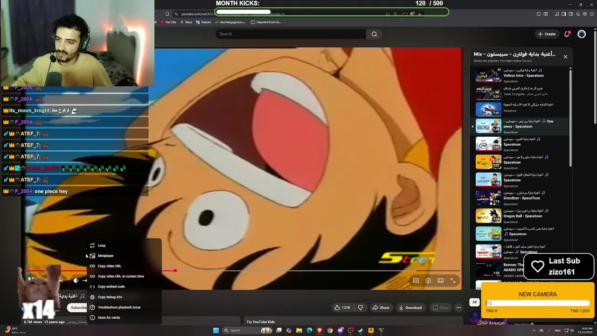Play One piece - Spacetoon playlist item
Viewport: 597px width, 336px height.
(x=519, y=126)
